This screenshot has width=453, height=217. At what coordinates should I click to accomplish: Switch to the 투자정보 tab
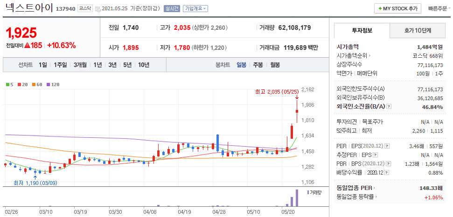click(x=362, y=30)
